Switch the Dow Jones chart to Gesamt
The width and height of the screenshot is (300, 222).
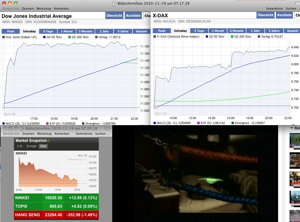[142, 31]
